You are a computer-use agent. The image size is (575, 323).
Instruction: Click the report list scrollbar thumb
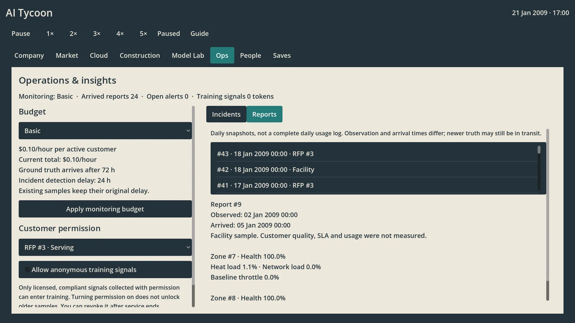[x=539, y=150]
